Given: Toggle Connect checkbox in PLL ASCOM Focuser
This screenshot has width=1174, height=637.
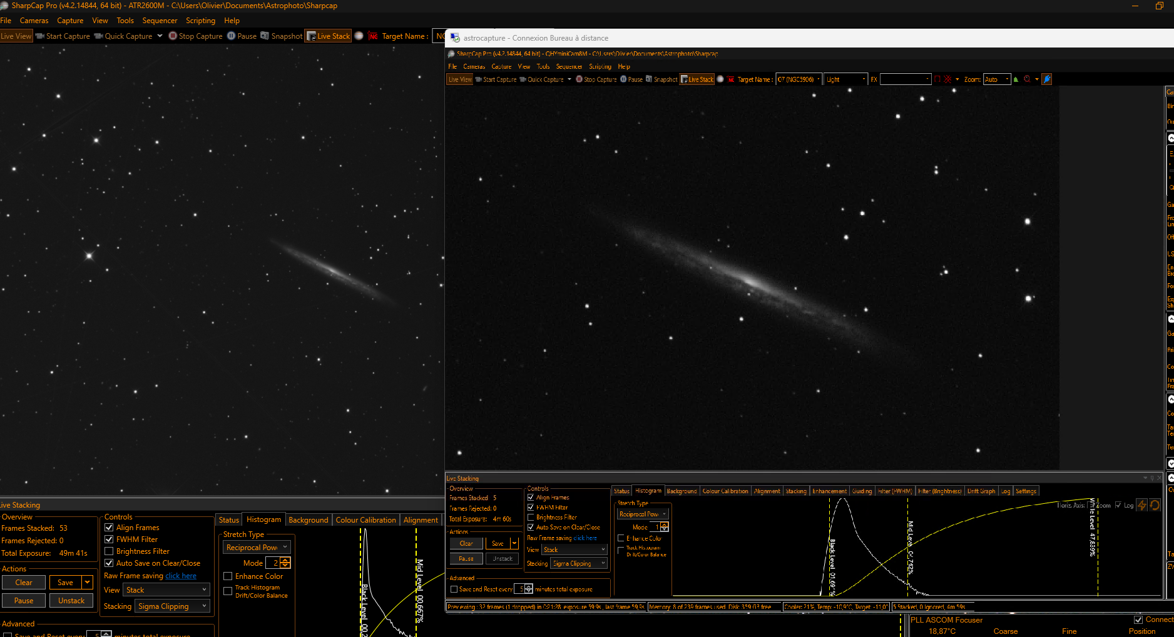Looking at the screenshot, I should [1138, 619].
